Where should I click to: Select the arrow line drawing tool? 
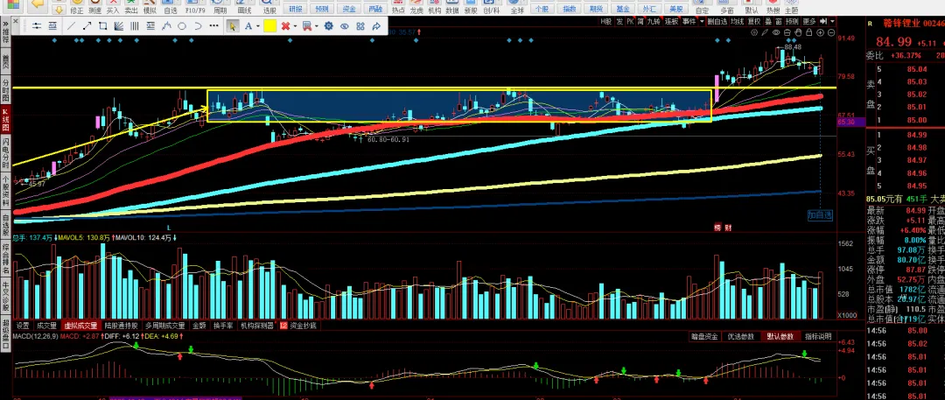pos(87,26)
